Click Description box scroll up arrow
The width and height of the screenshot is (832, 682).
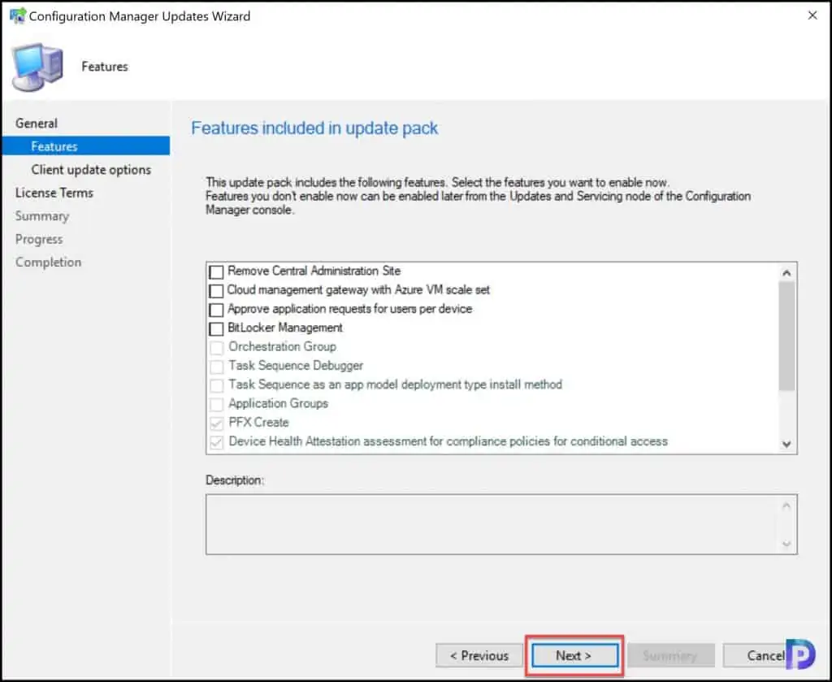coord(786,506)
